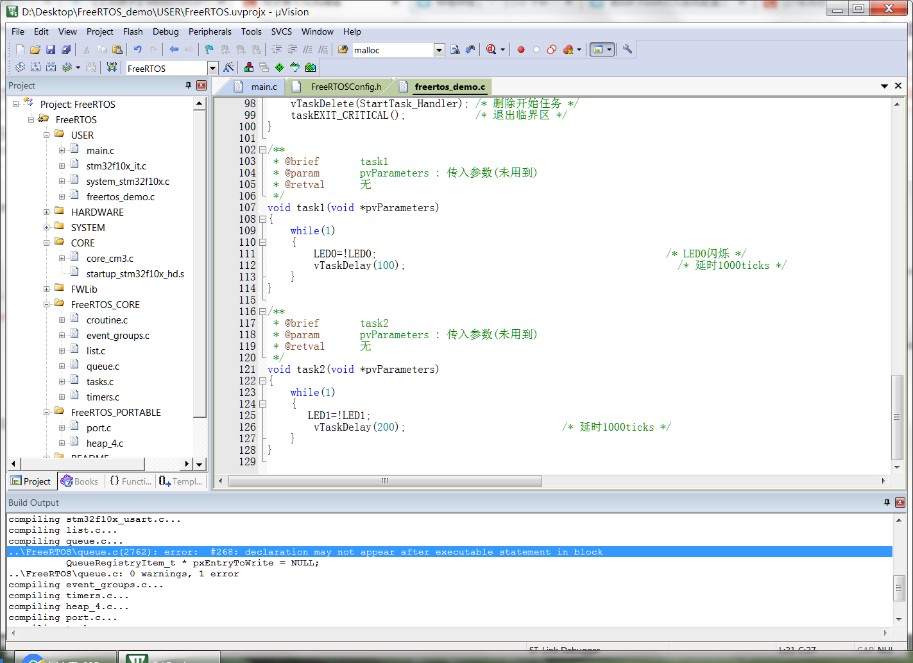The image size is (913, 663).
Task: Launch Pack Installer from the build toolbar
Action: click(x=311, y=67)
